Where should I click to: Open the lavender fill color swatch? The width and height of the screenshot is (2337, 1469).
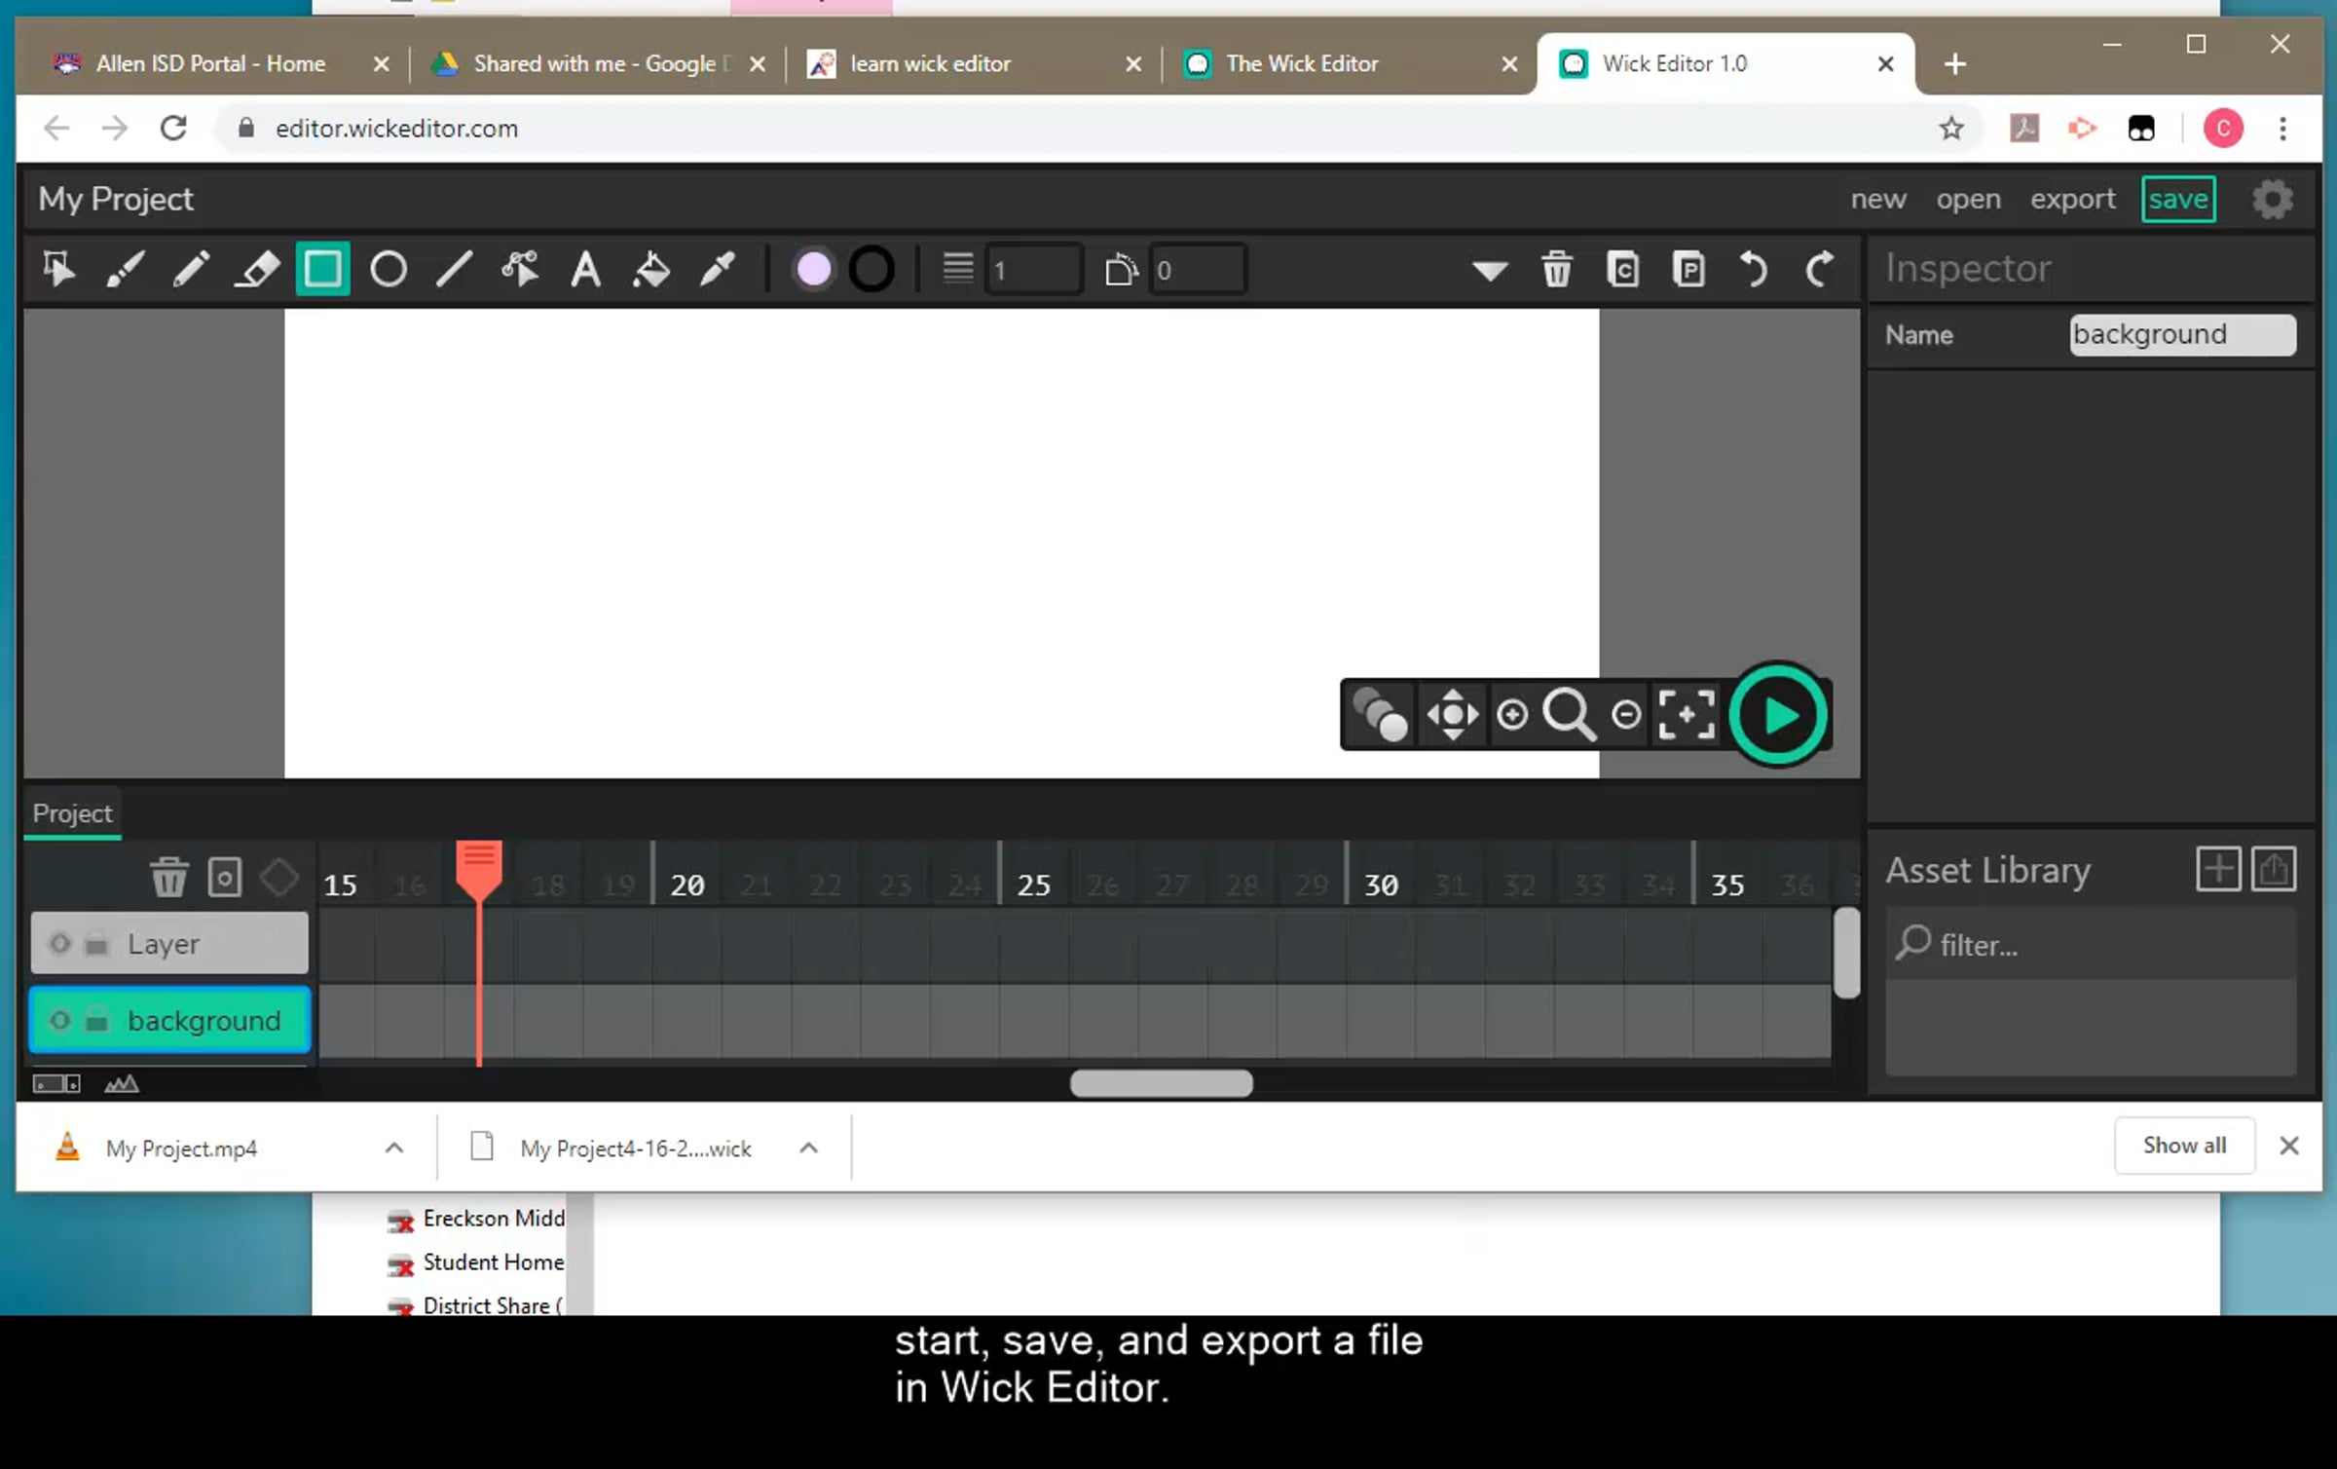[814, 269]
